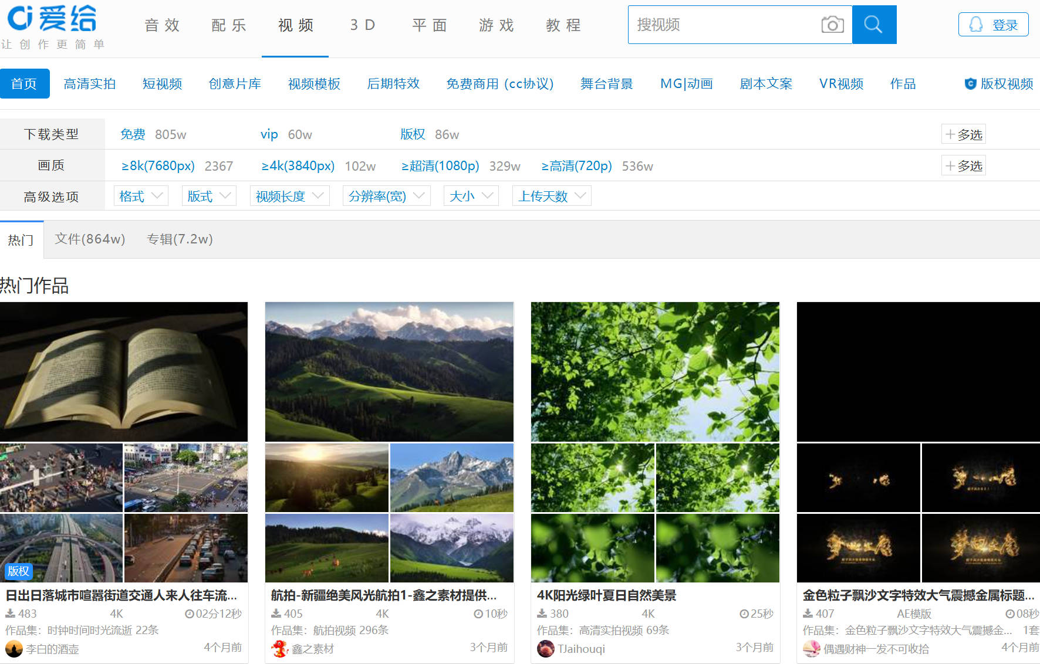Open the 配乐 top menu item

pos(229,25)
